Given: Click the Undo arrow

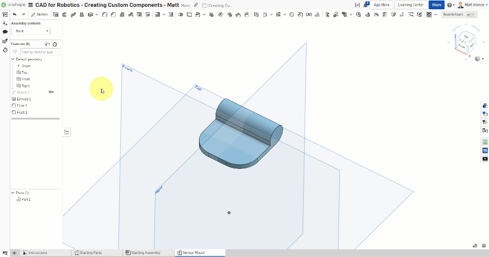Looking at the screenshot, I should pos(14,14).
